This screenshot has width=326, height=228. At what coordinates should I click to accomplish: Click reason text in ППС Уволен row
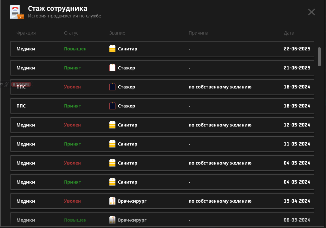tap(220, 87)
